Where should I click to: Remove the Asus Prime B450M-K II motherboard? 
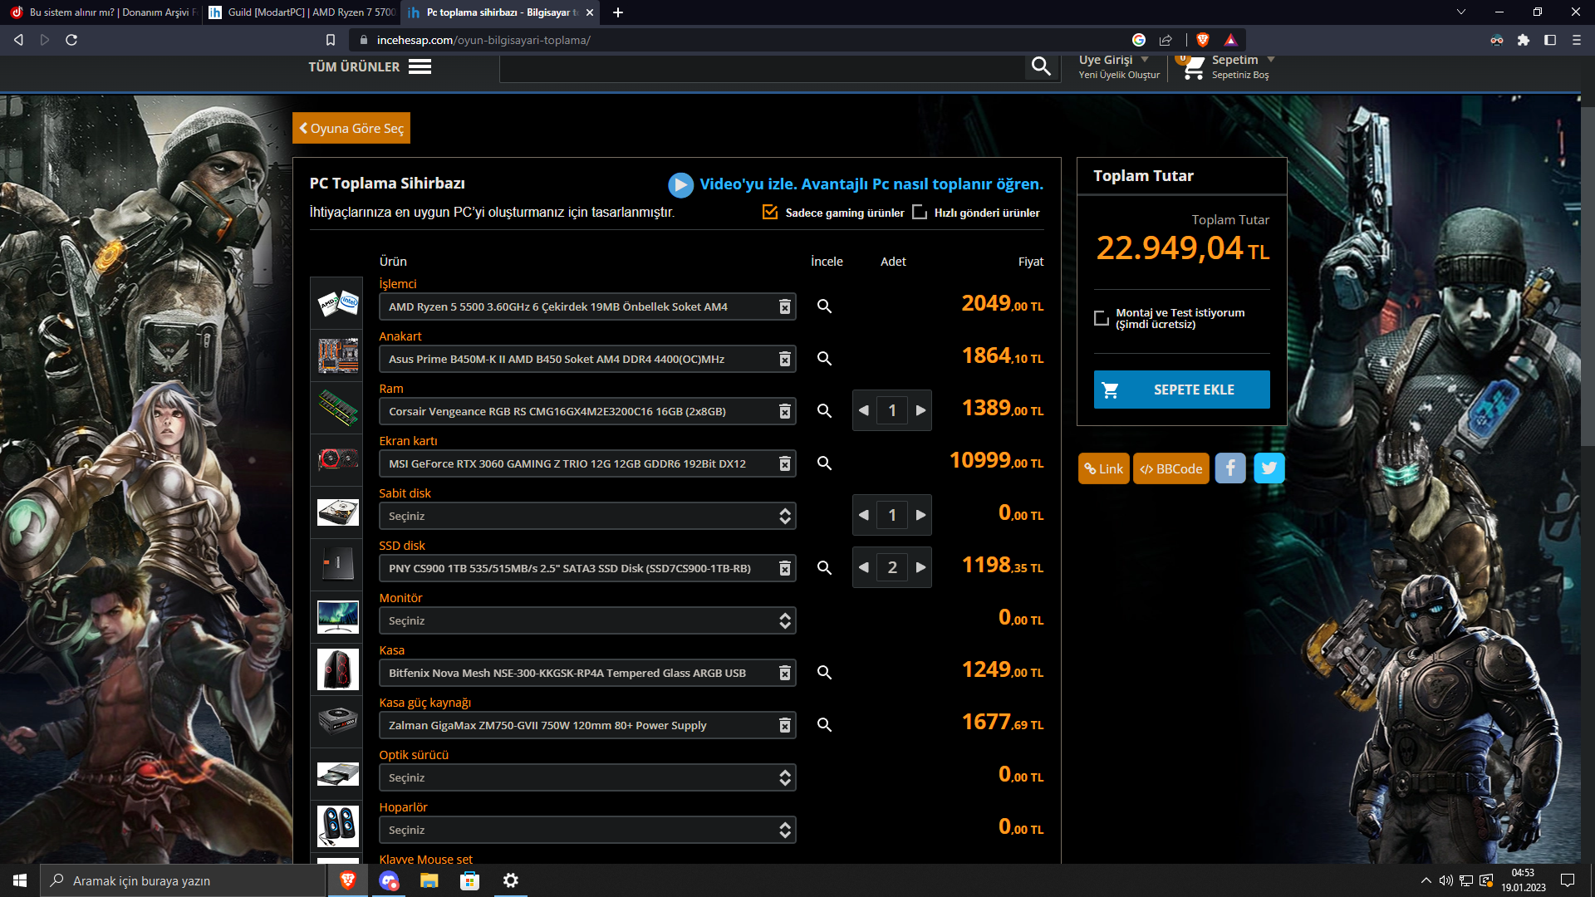(x=784, y=359)
